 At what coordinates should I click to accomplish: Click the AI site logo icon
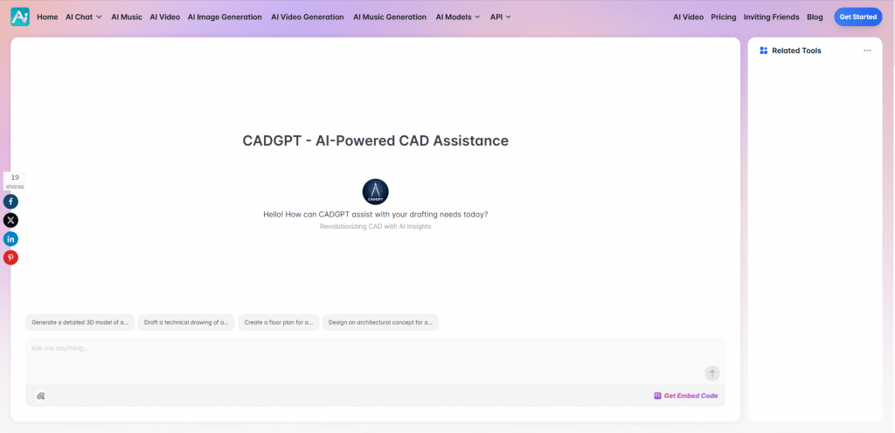[x=20, y=17]
